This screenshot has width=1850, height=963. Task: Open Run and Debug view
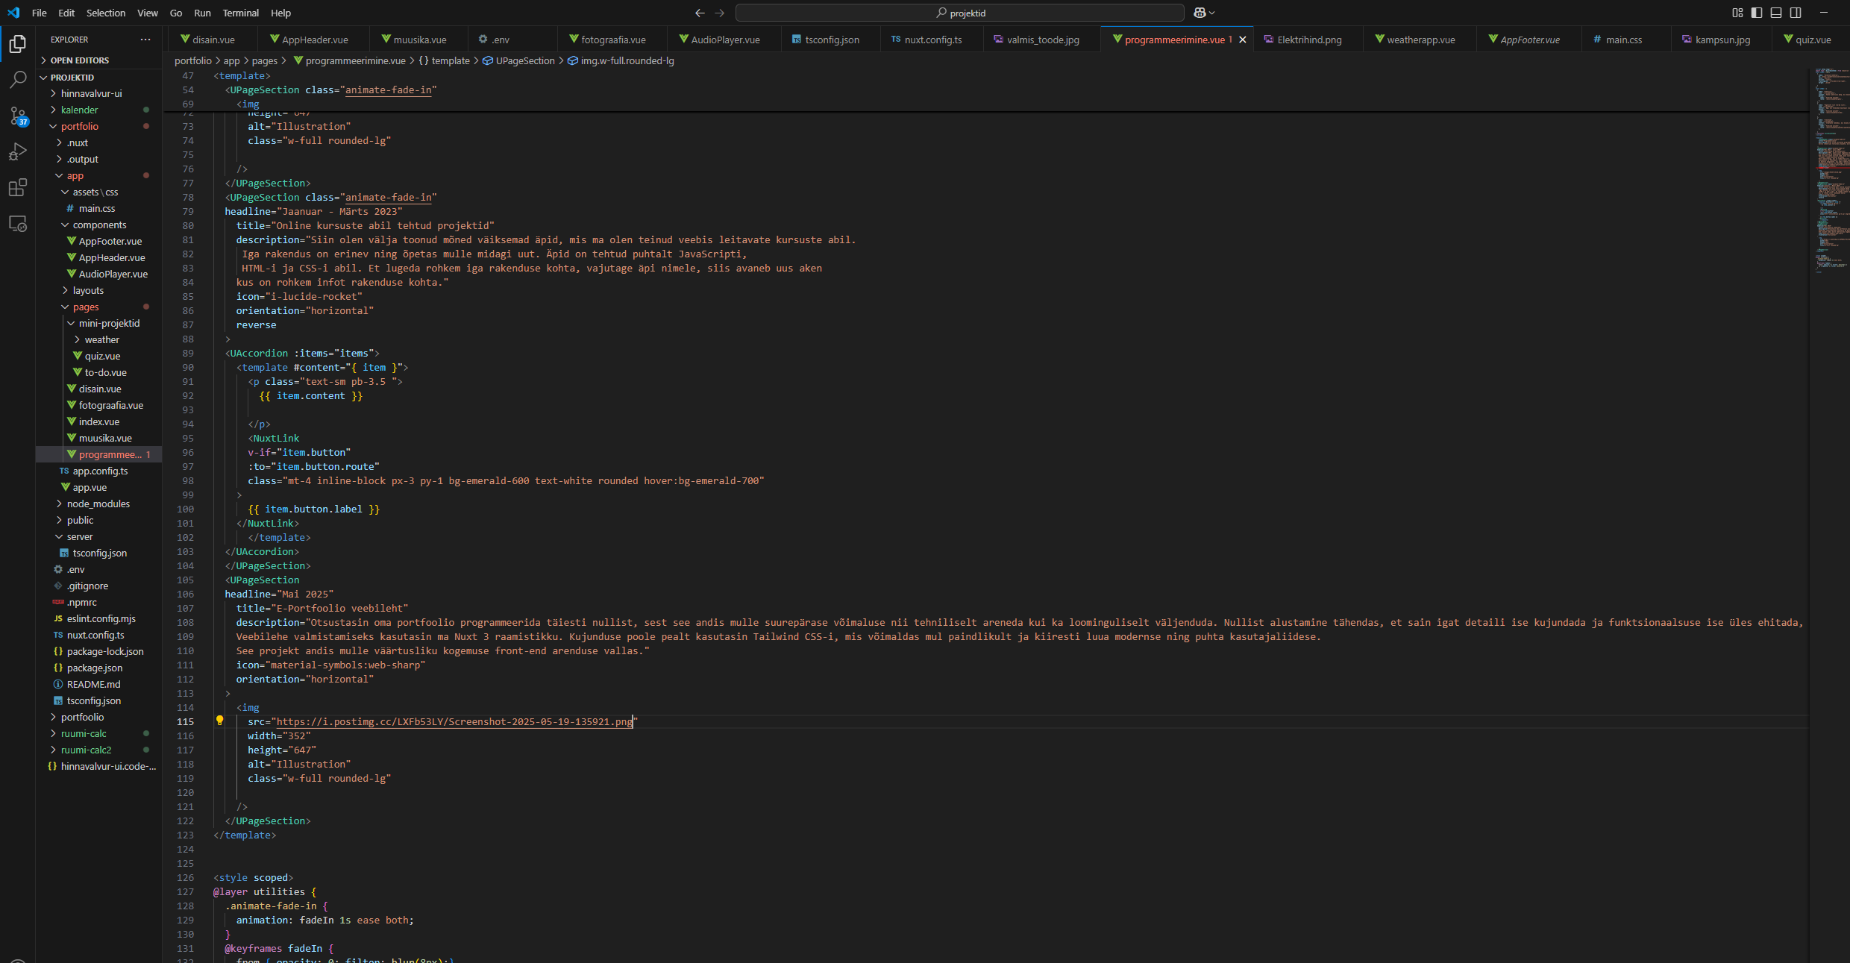(x=18, y=151)
